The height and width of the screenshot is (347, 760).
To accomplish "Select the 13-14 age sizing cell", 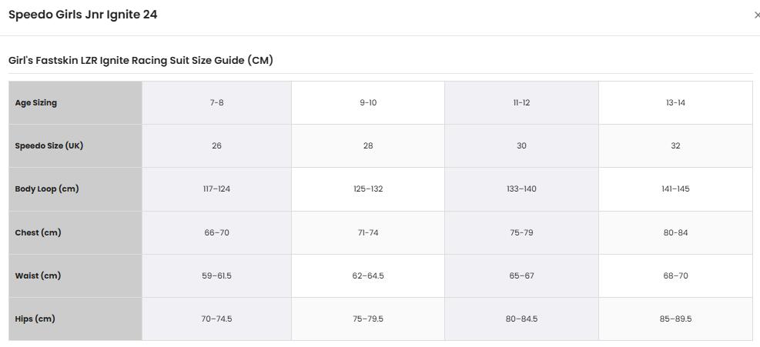I will pos(675,103).
